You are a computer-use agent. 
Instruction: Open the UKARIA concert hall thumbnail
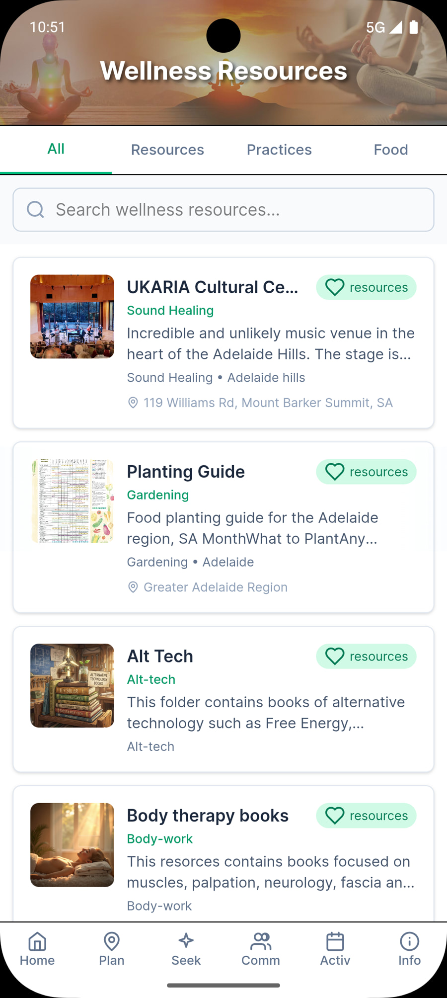click(x=73, y=317)
